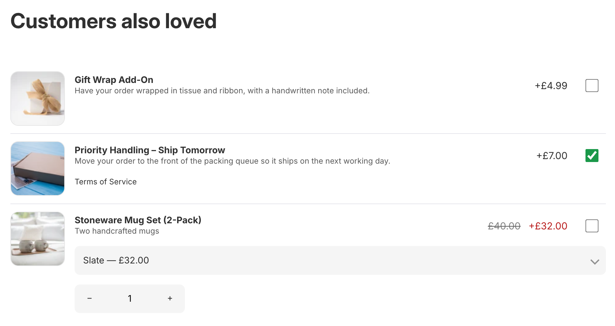
Task: Increase mug set quantity with plus button
Action: point(170,298)
